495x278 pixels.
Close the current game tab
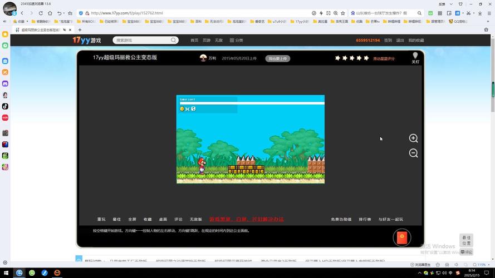point(70,29)
